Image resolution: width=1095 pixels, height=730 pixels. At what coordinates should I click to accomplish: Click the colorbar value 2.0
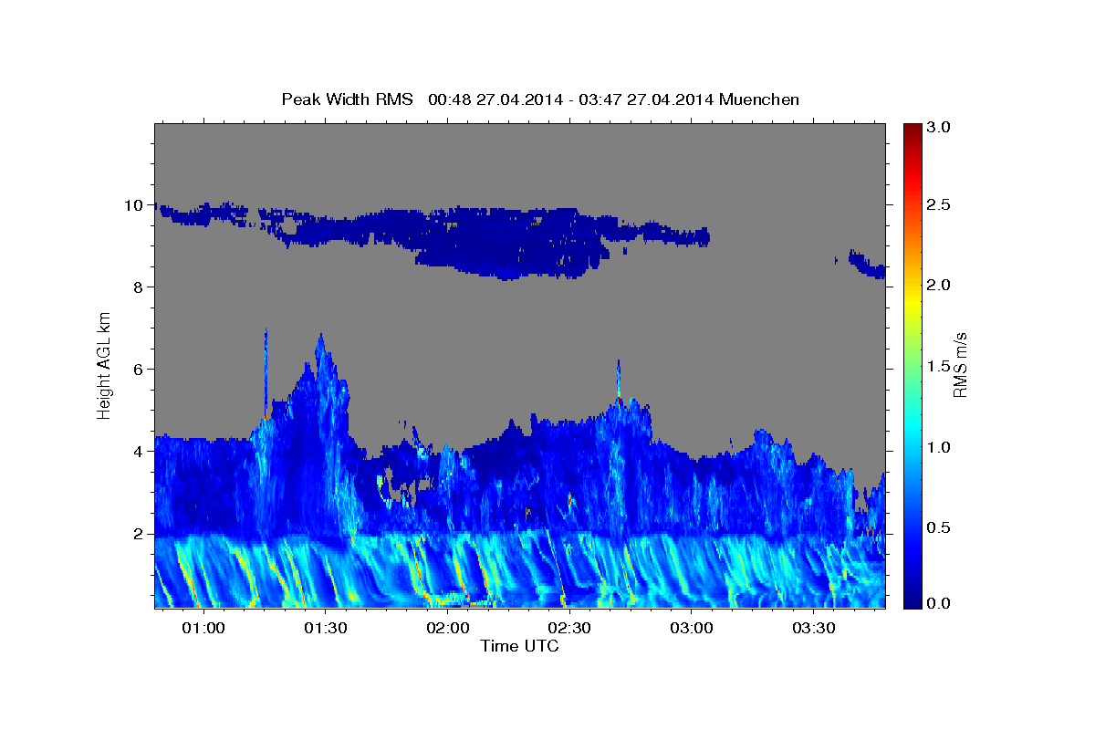(940, 286)
